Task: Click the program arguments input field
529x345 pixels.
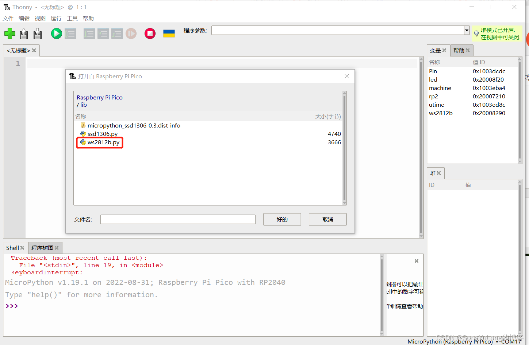Action: [x=338, y=30]
